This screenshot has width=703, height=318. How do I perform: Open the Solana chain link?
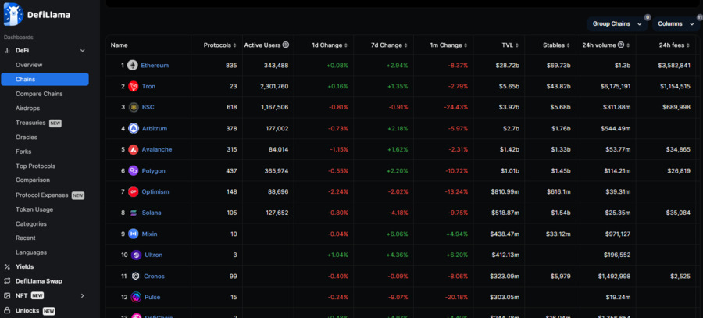tap(152, 213)
